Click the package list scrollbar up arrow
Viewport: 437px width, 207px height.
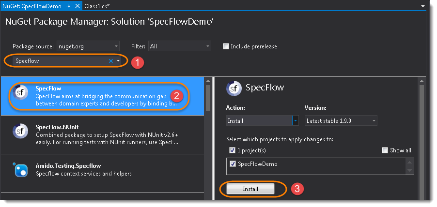208,81
